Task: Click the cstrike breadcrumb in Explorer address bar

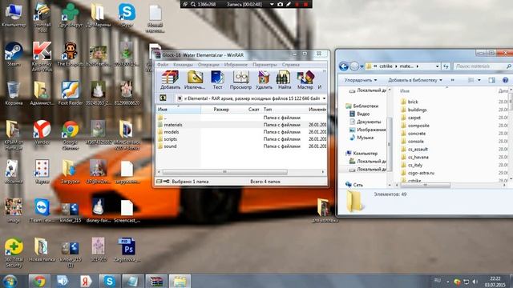Action: (386, 66)
